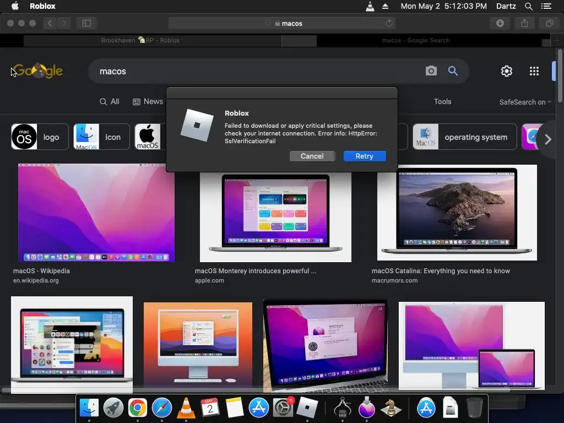Open the macOS - Wikipedia image
The image size is (564, 423).
point(96,213)
